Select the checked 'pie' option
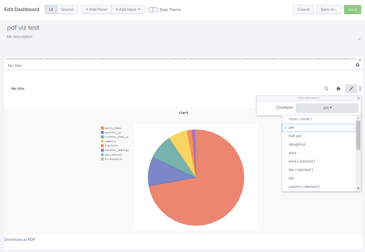365x252 pixels. 319,128
